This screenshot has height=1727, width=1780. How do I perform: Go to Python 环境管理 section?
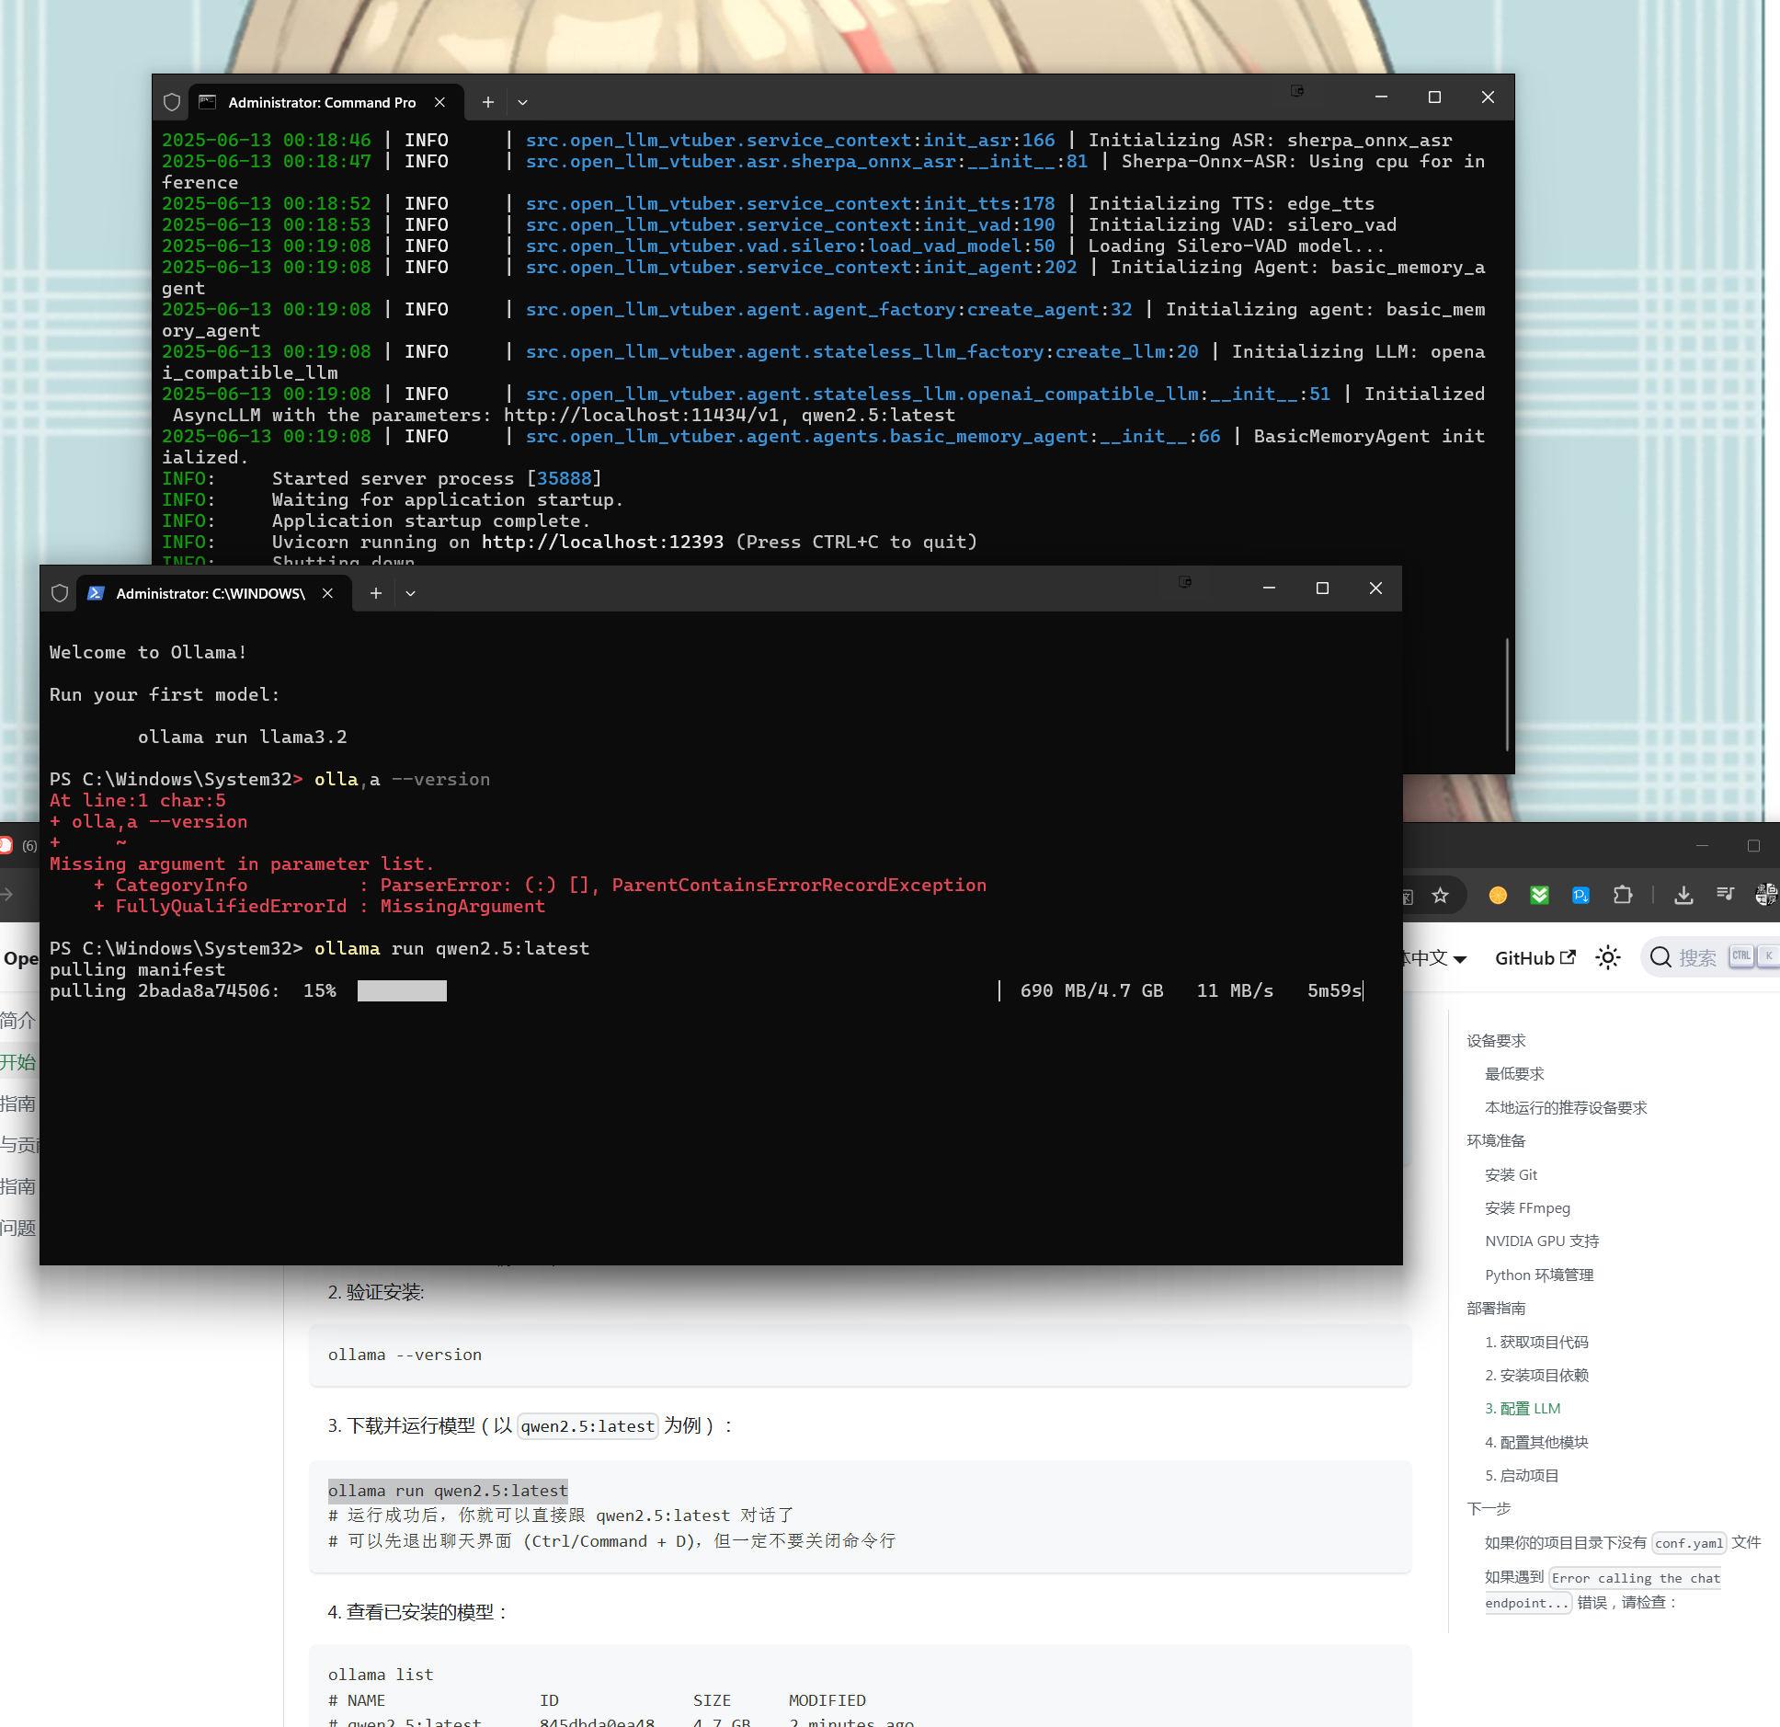point(1539,1275)
